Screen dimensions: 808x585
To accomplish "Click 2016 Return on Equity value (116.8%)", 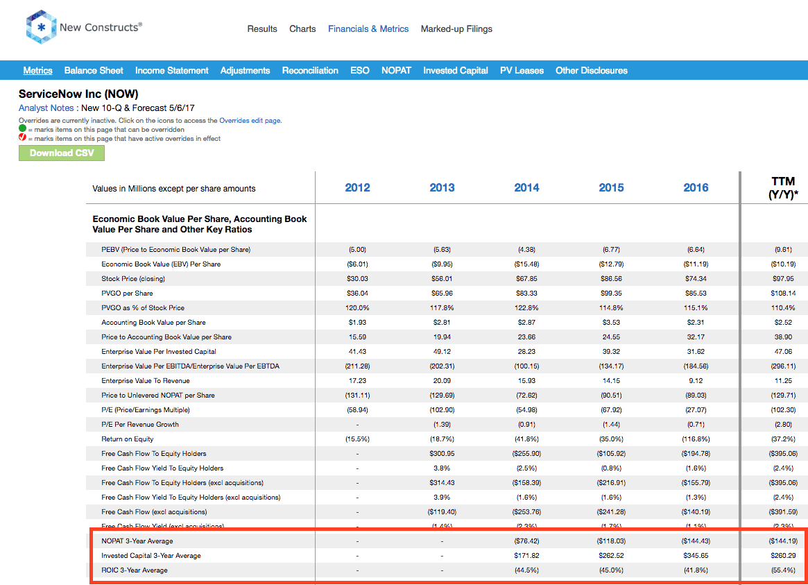I will [696, 439].
